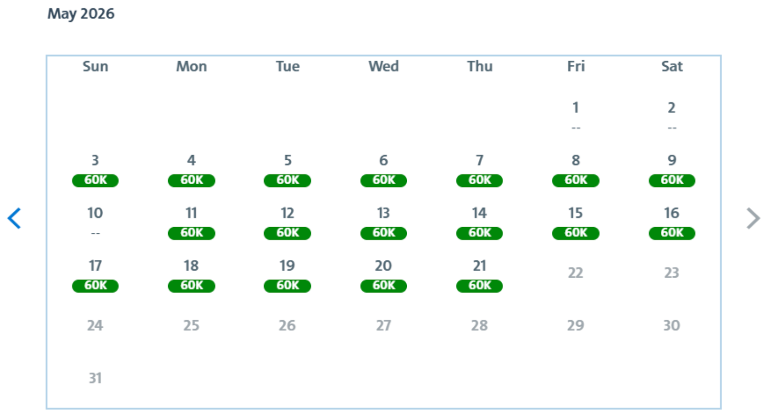Screen dimensions: 762x416
Task: Select Saturday May 9
Action: 672,170
